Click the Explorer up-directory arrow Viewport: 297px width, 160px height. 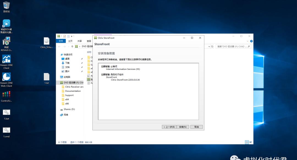(72, 46)
